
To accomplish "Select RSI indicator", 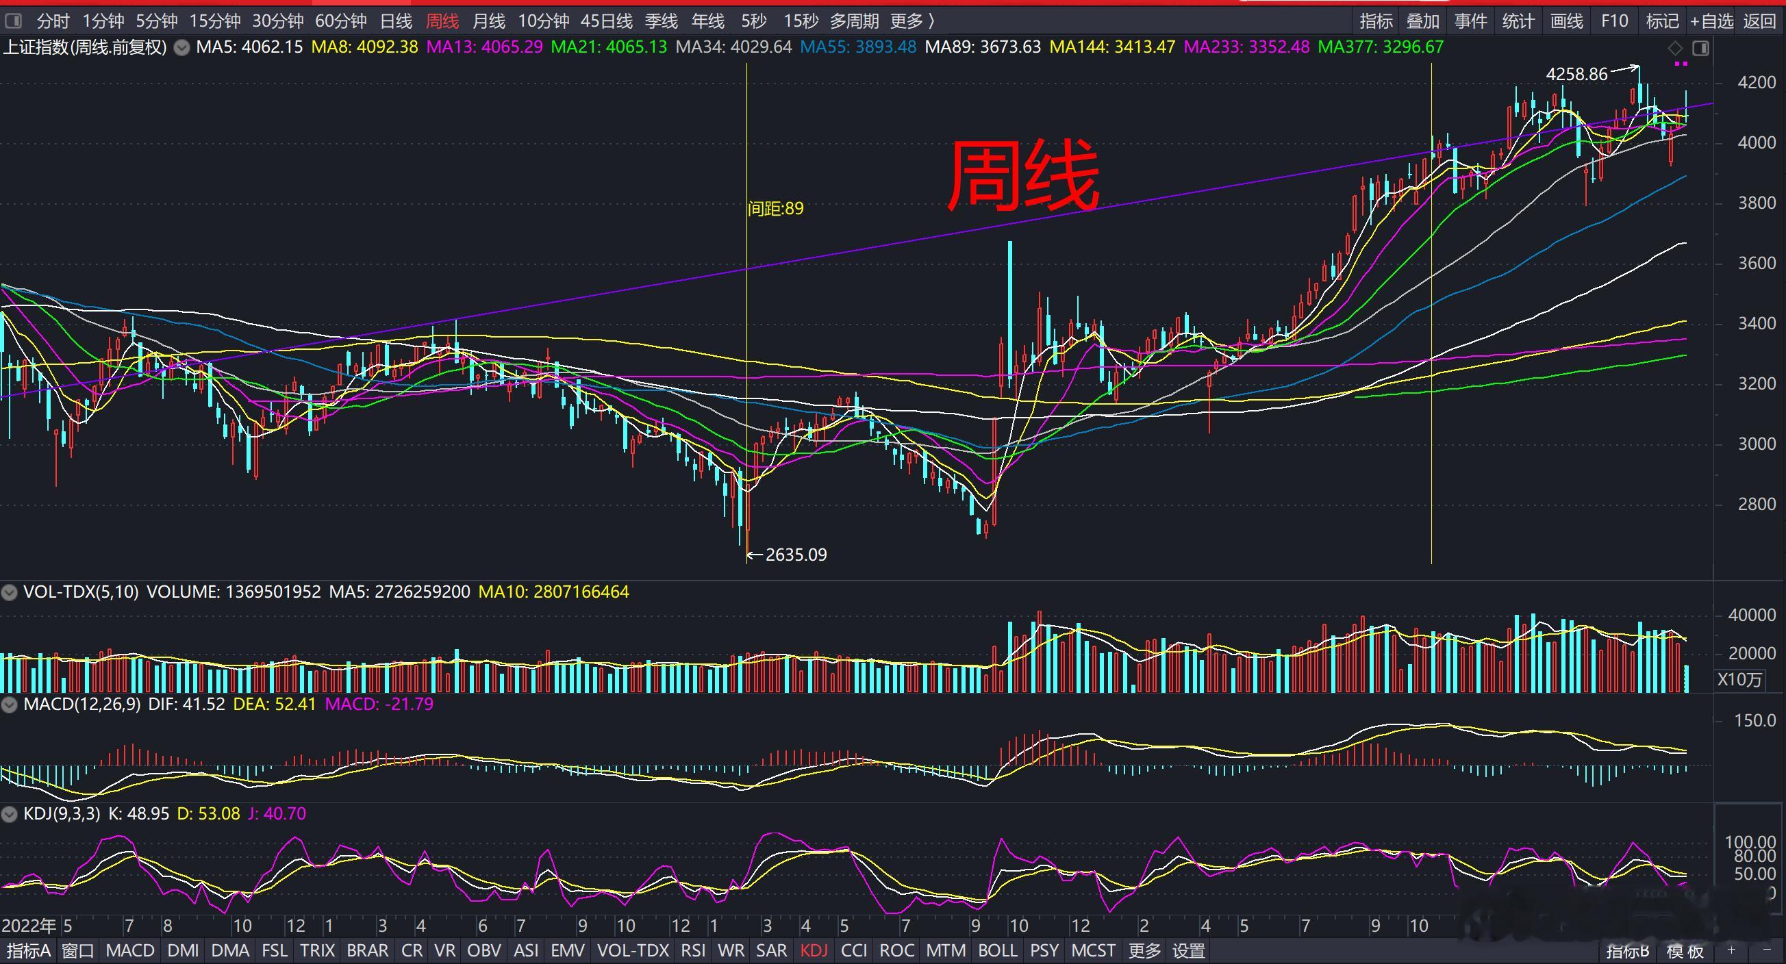I will [x=693, y=951].
